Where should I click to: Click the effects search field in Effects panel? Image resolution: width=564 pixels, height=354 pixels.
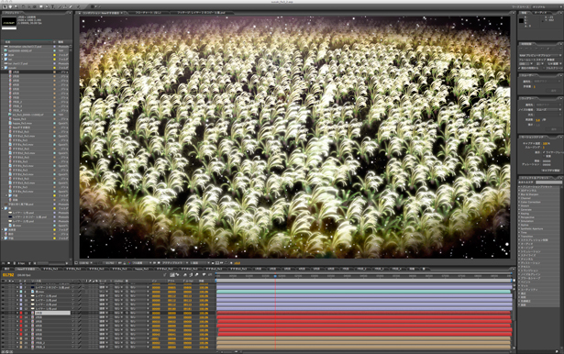click(549, 182)
